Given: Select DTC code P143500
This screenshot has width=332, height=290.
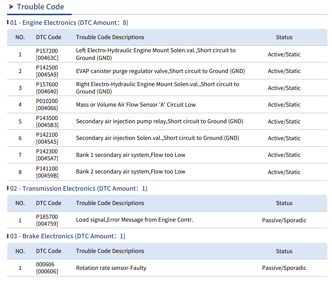Looking at the screenshot, I should point(47,118).
